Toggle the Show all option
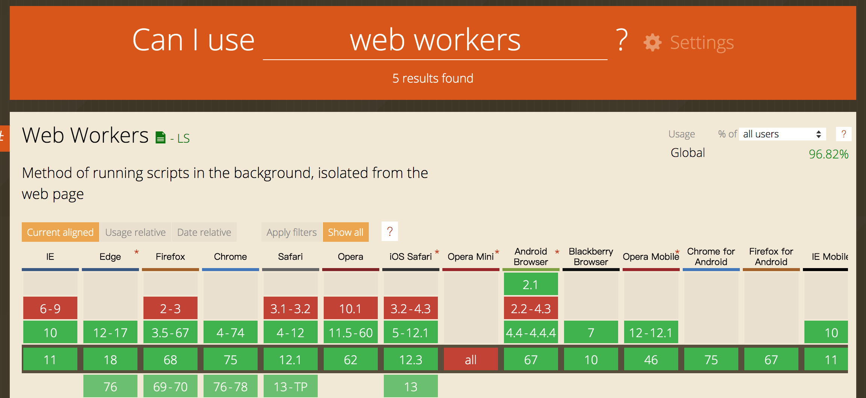The image size is (866, 398). click(345, 232)
